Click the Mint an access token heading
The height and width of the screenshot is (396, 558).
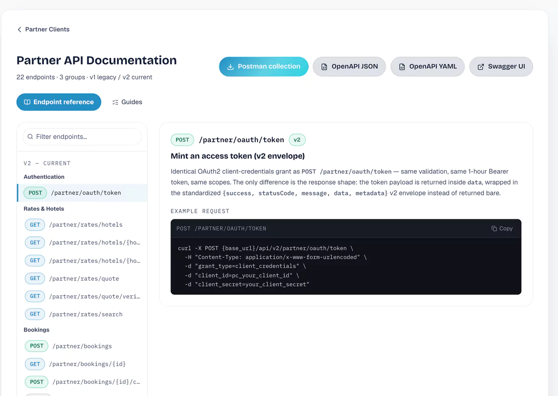238,156
